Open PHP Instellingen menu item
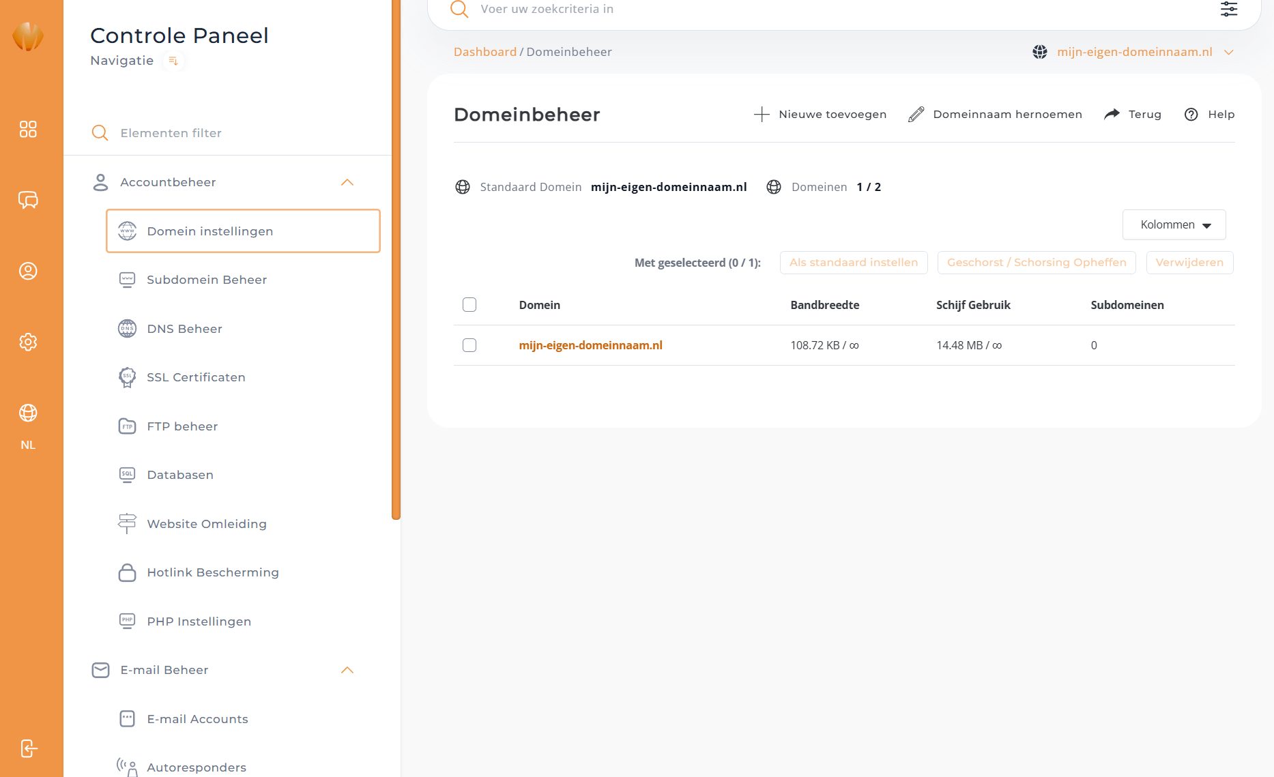This screenshot has width=1274, height=777. tap(243, 621)
